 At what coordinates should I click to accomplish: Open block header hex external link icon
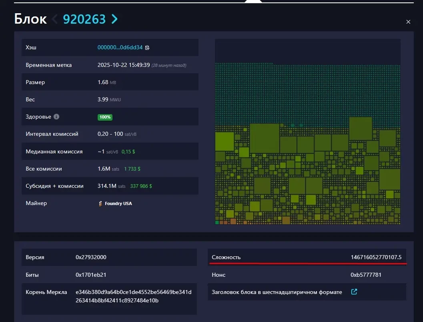point(354,292)
